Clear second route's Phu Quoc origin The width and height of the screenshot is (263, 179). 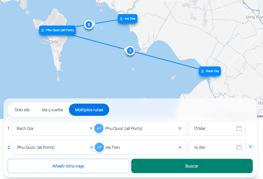pyautogui.click(x=92, y=147)
